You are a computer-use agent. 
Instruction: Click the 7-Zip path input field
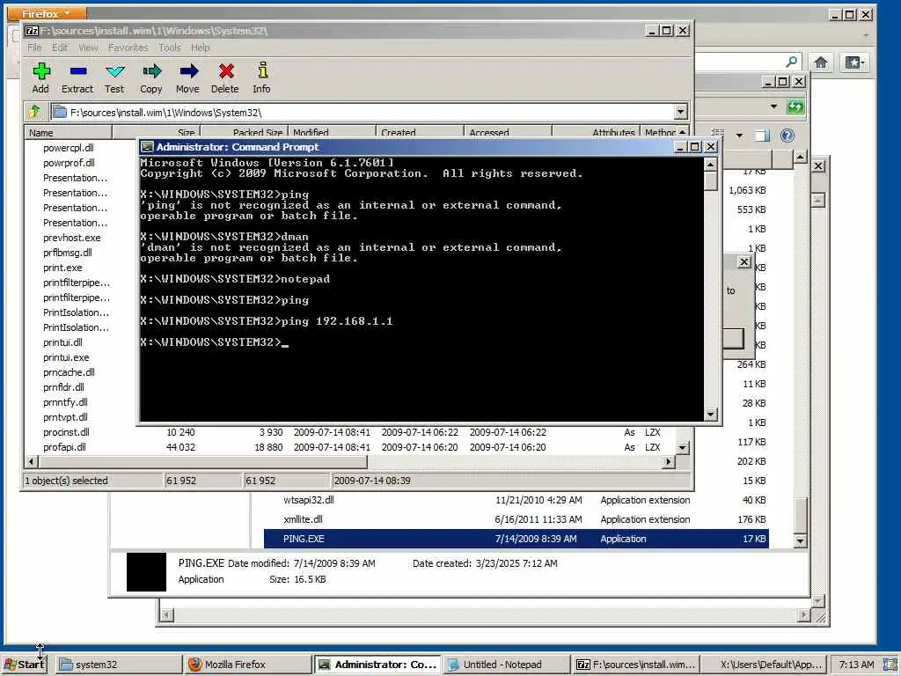point(362,112)
